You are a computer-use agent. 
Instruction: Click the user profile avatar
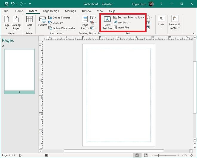151,4
